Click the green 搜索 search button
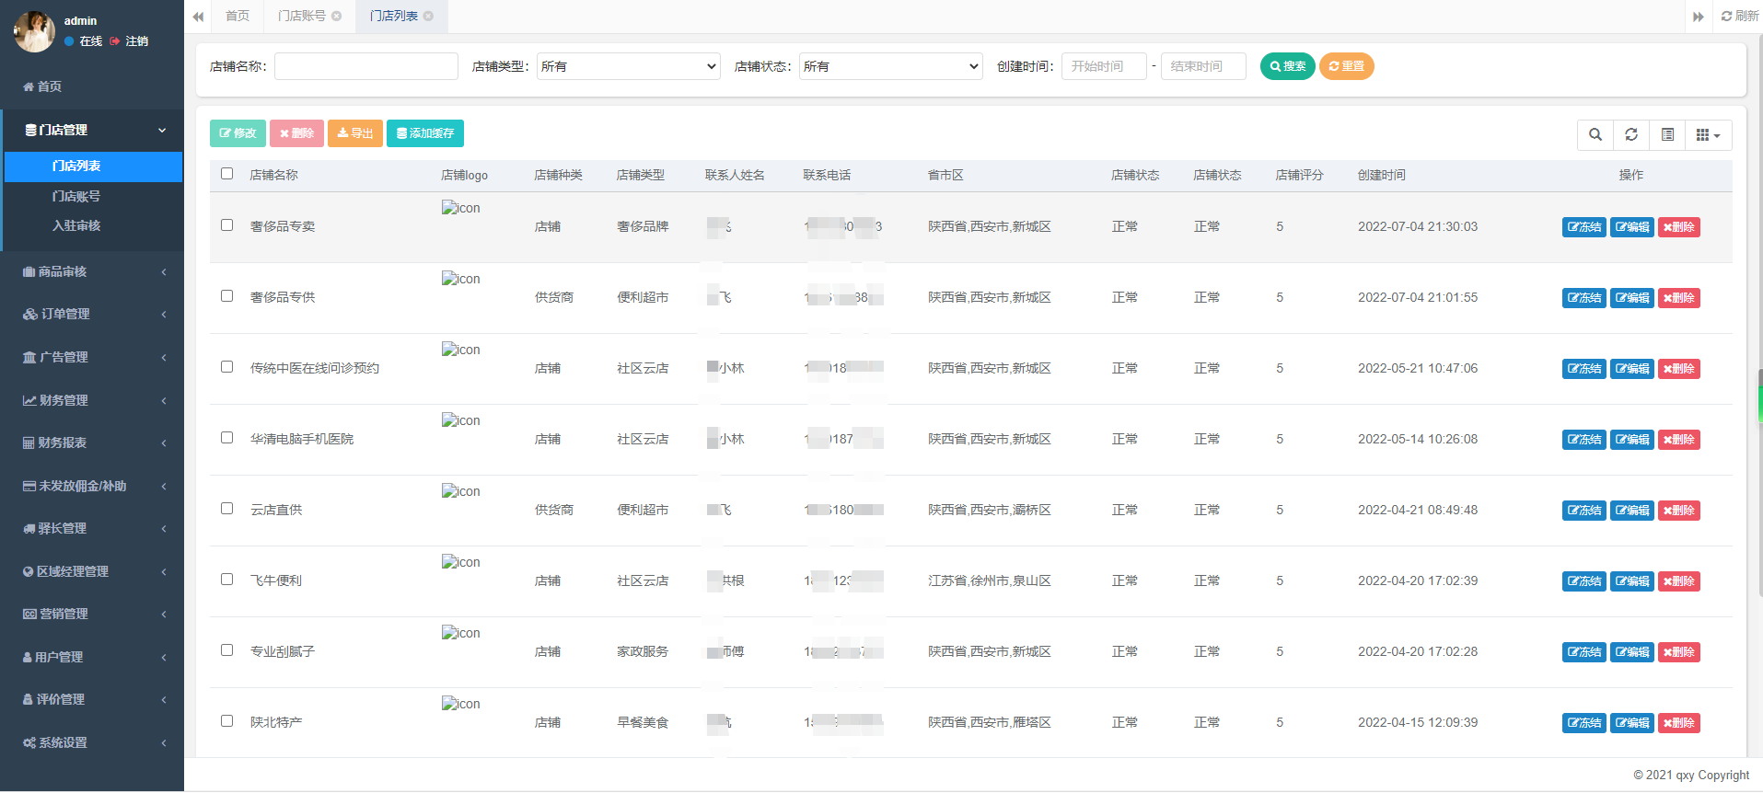Viewport: 1763px width, 793px height. pyautogui.click(x=1287, y=66)
